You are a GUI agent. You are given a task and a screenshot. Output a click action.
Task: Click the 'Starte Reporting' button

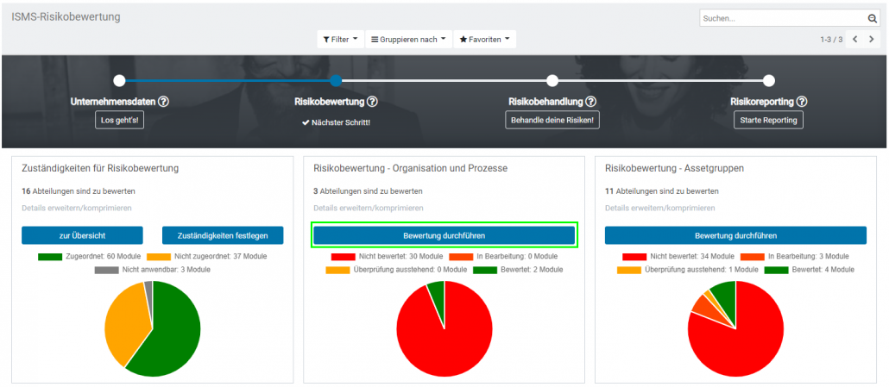768,120
